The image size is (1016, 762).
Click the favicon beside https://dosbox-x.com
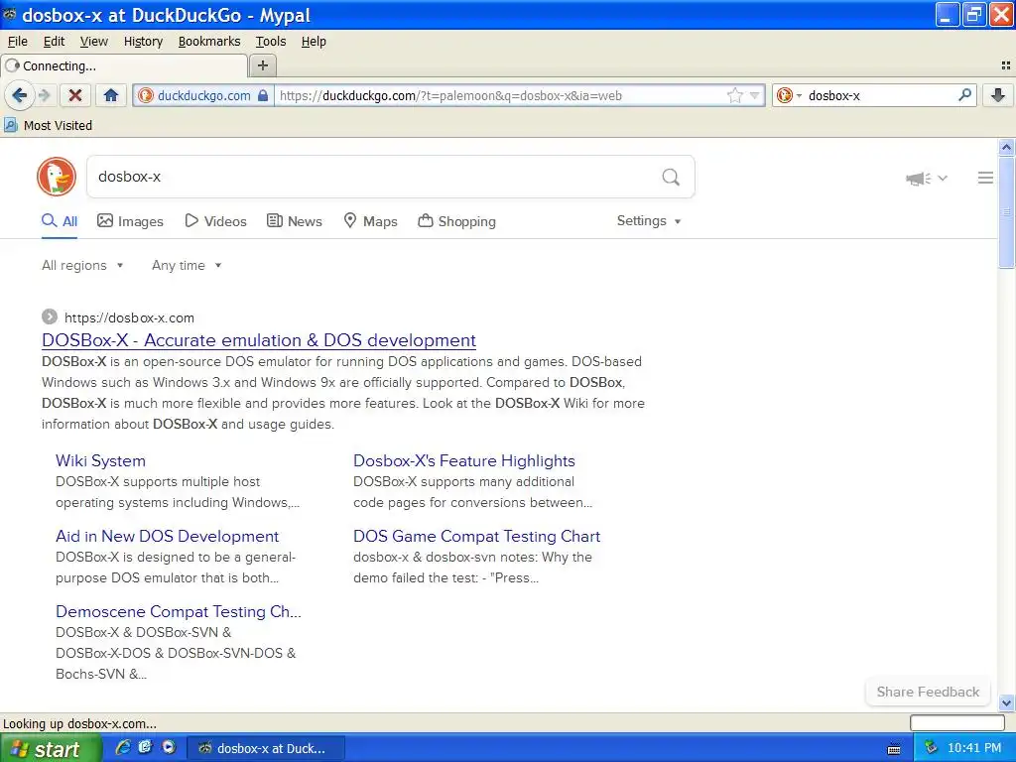click(50, 317)
